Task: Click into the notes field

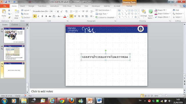Action: (x=106, y=91)
